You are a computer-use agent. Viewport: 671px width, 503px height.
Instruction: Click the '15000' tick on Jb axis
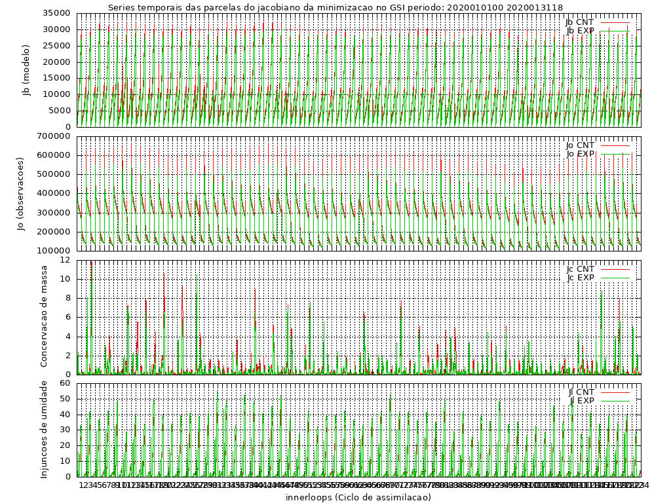56,78
